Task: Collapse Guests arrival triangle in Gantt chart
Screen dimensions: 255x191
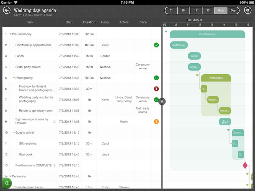Action: [228, 130]
